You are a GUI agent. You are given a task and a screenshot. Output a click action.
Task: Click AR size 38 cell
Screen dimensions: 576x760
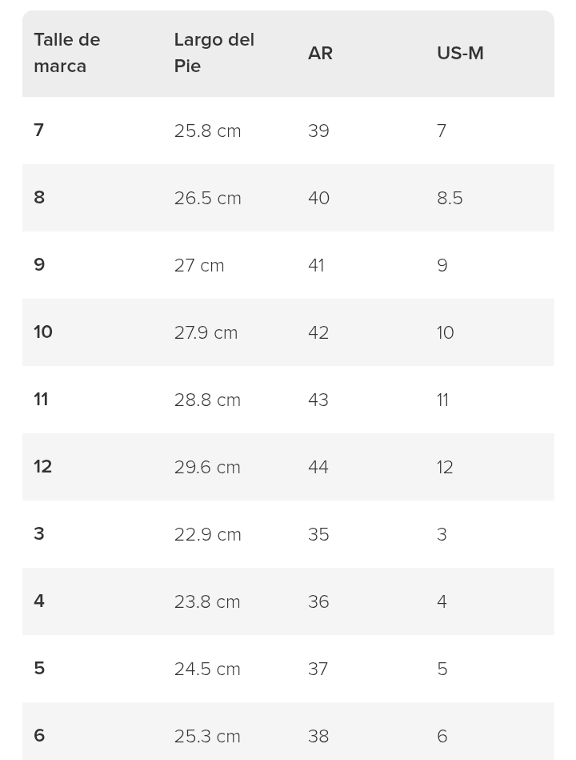point(318,738)
